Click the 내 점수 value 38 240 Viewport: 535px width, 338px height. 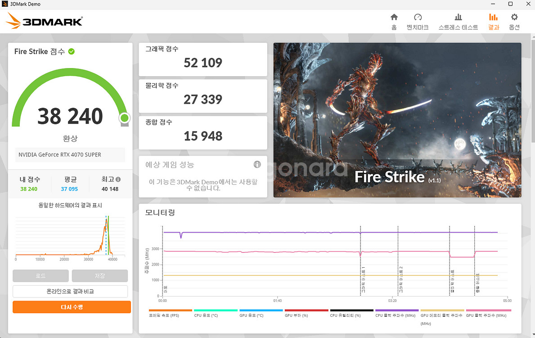pyautogui.click(x=29, y=189)
